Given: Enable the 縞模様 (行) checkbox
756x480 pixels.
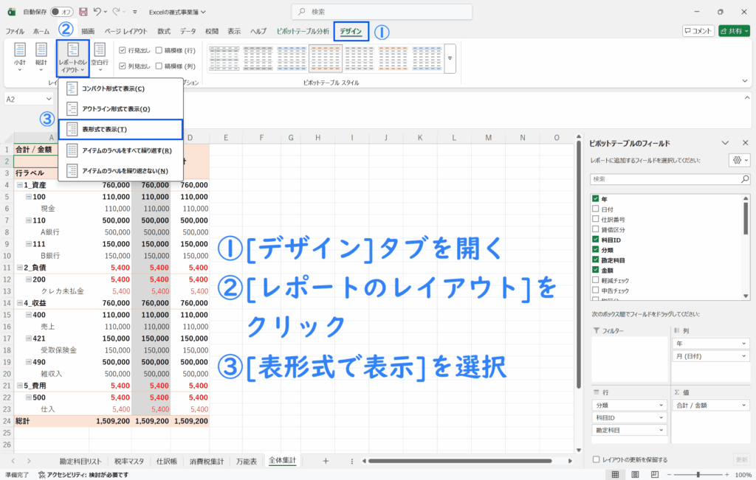Looking at the screenshot, I should (159, 51).
